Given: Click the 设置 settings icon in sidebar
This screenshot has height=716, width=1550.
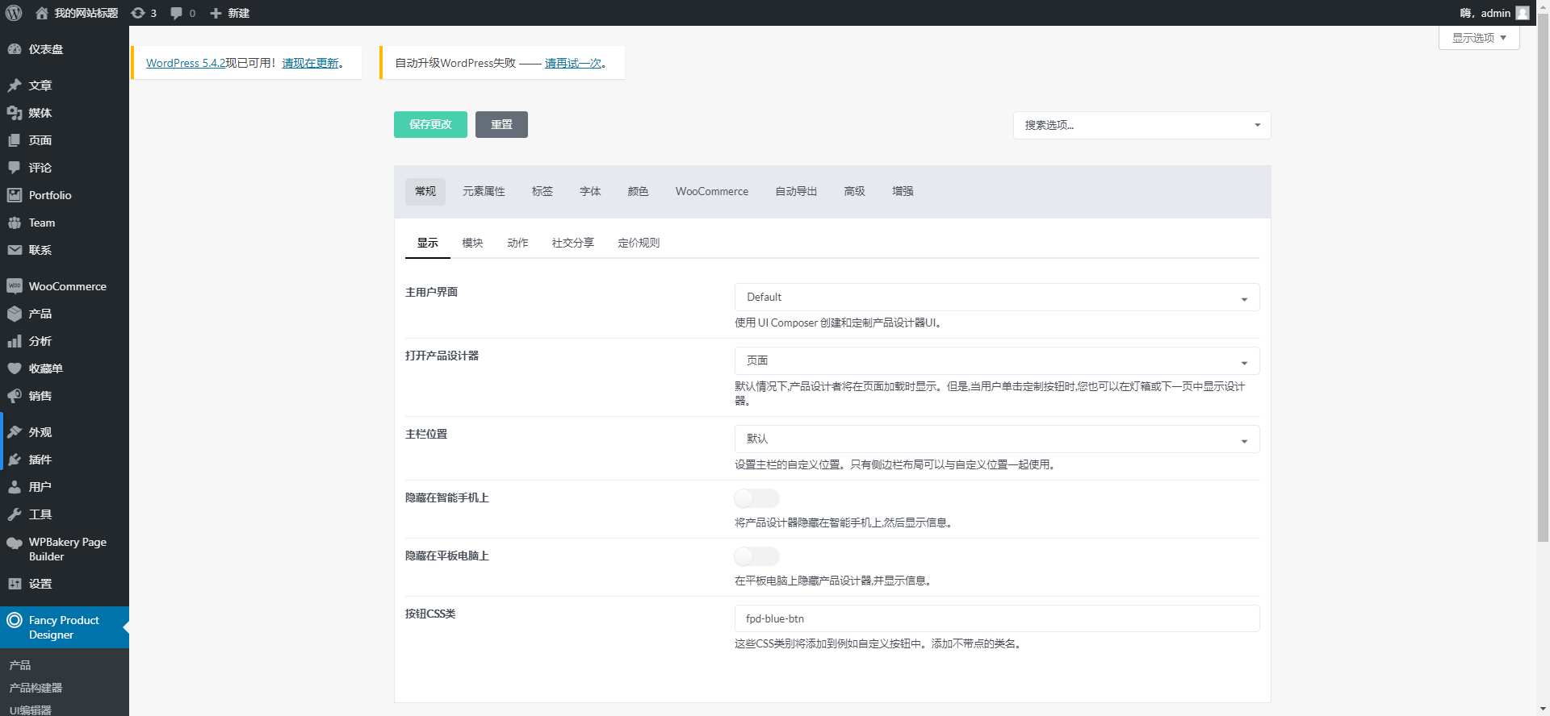Looking at the screenshot, I should coord(15,584).
